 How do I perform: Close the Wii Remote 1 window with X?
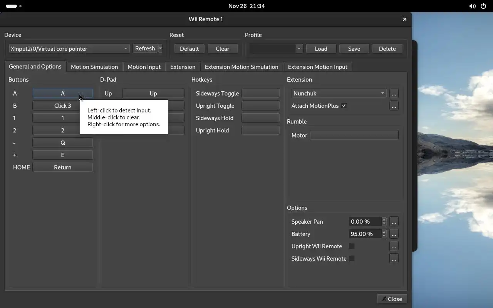404,19
